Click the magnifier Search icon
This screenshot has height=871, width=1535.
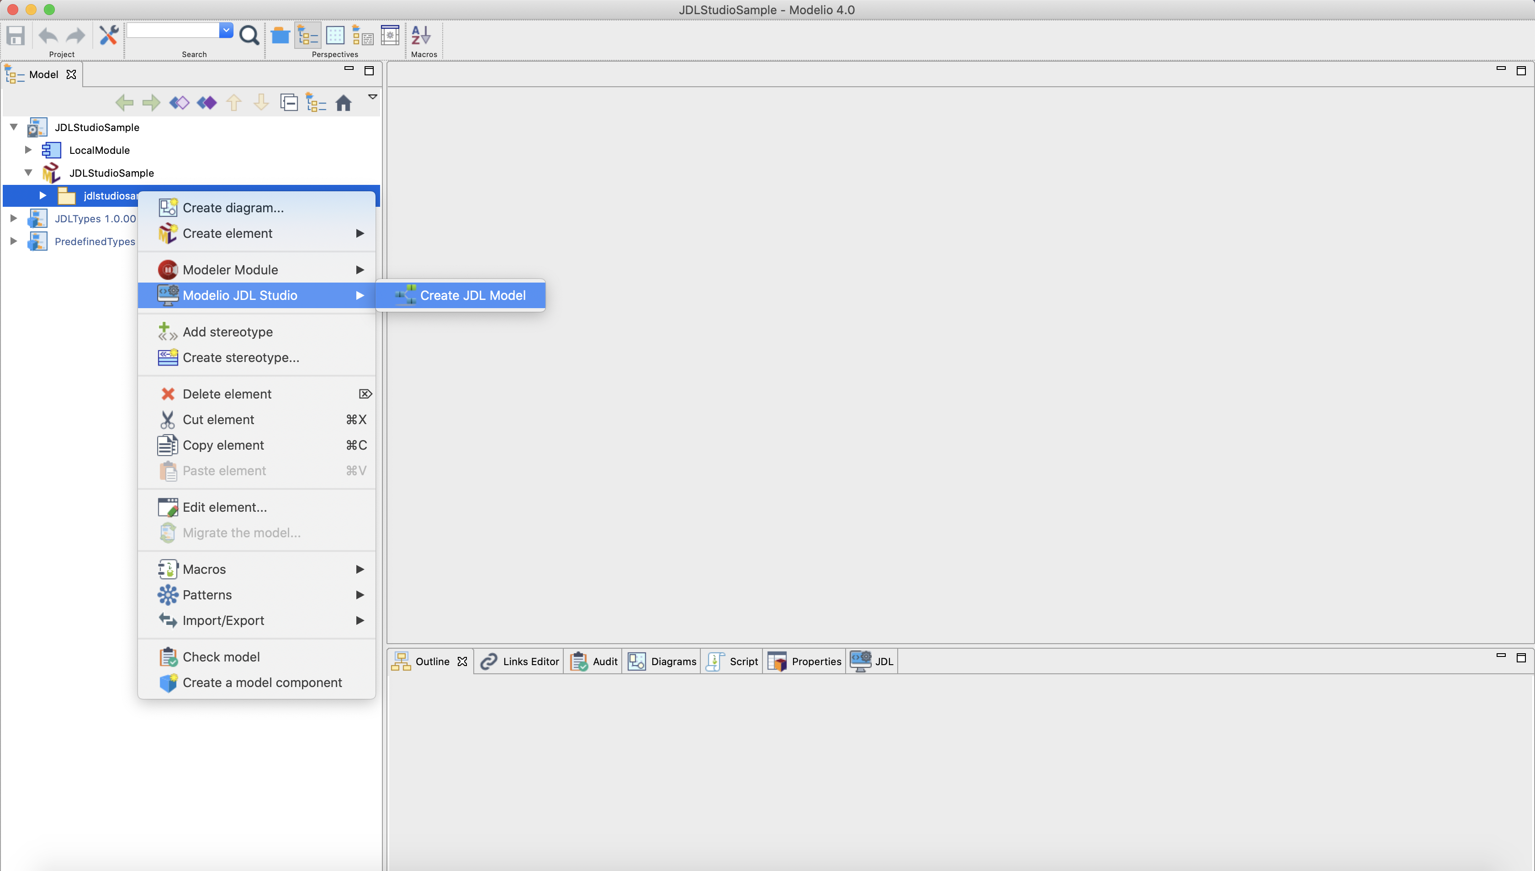click(249, 35)
